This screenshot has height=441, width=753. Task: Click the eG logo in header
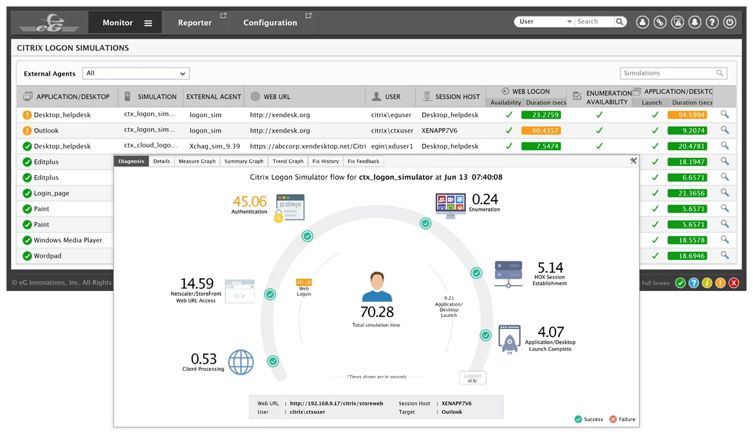(49, 23)
